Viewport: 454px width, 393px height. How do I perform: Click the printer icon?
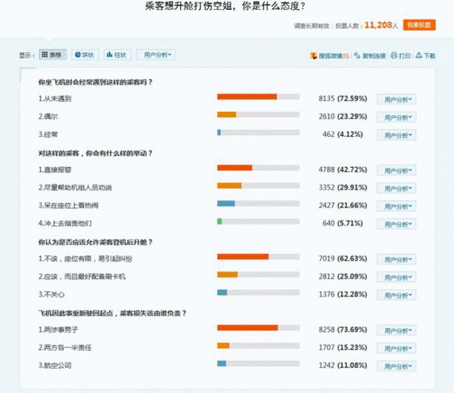[x=393, y=55]
